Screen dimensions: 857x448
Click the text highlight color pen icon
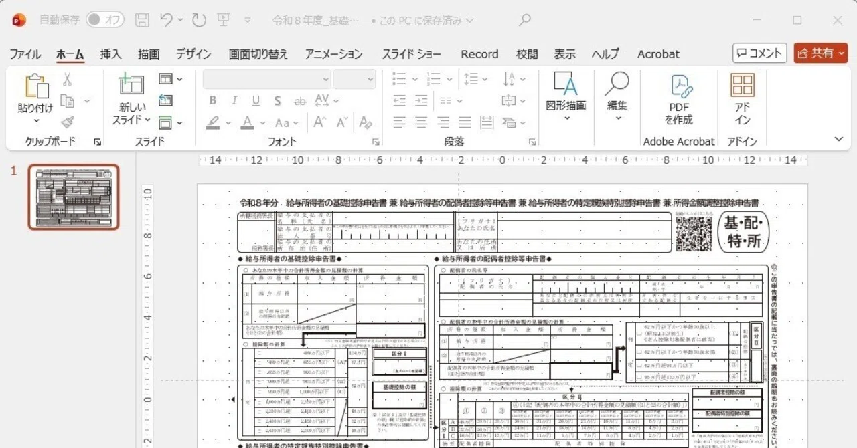(x=213, y=122)
